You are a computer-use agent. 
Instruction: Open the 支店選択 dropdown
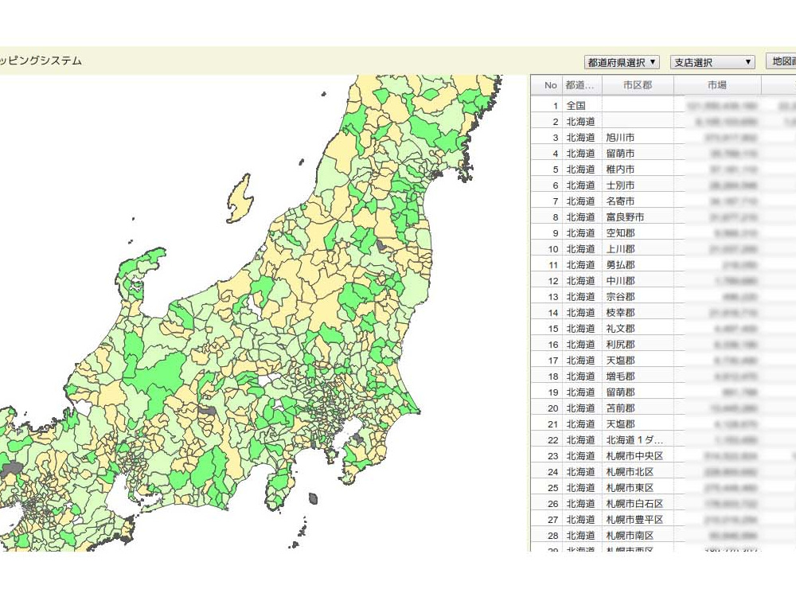tap(712, 62)
